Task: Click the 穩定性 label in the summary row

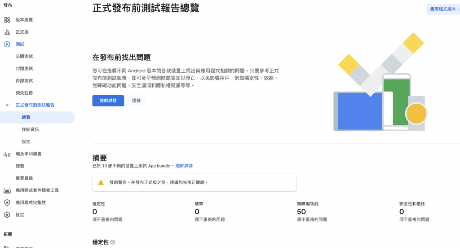Action: pyautogui.click(x=99, y=204)
